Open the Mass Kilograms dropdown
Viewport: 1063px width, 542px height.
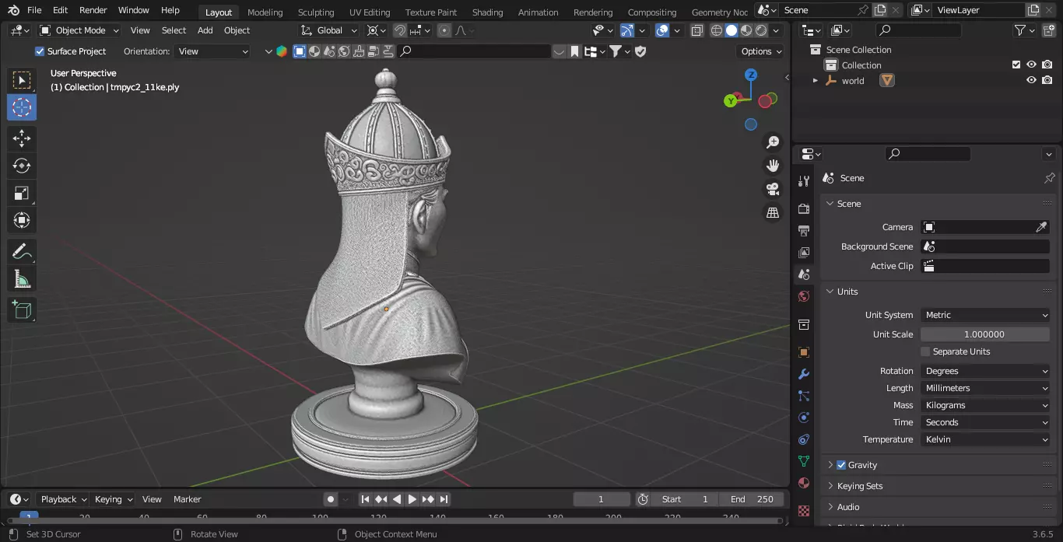(985, 405)
